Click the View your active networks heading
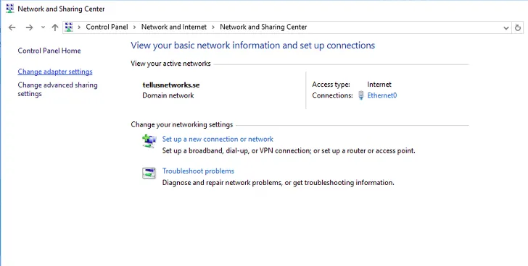The width and height of the screenshot is (528, 266). (170, 64)
